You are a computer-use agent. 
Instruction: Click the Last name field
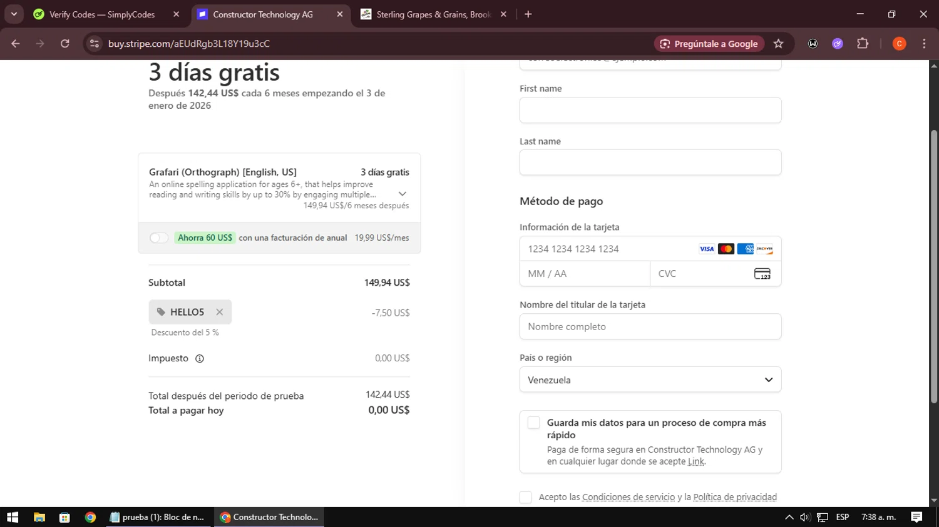[x=650, y=163]
